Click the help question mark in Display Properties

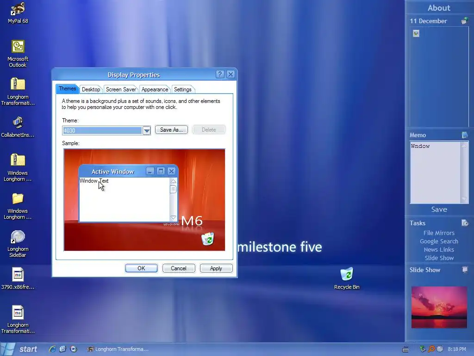point(220,74)
